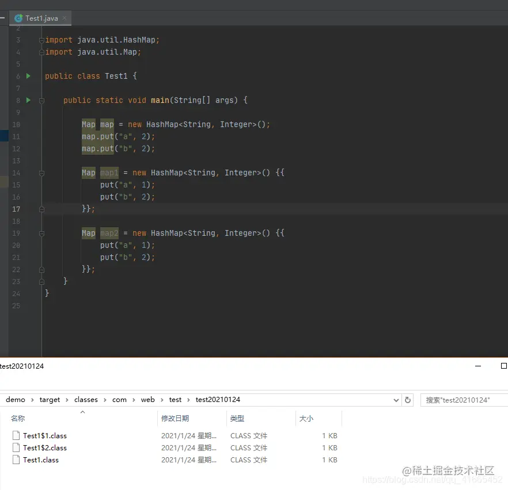The width and height of the screenshot is (508, 490).
Task: Click the map1 variable name in code
Action: [x=109, y=173]
